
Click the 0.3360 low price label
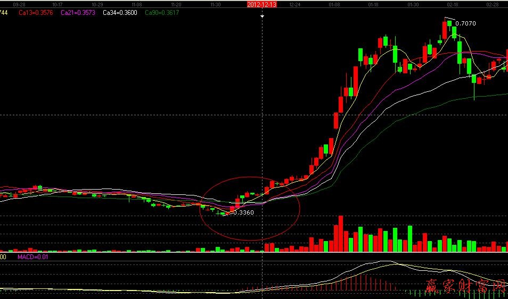pyautogui.click(x=243, y=212)
